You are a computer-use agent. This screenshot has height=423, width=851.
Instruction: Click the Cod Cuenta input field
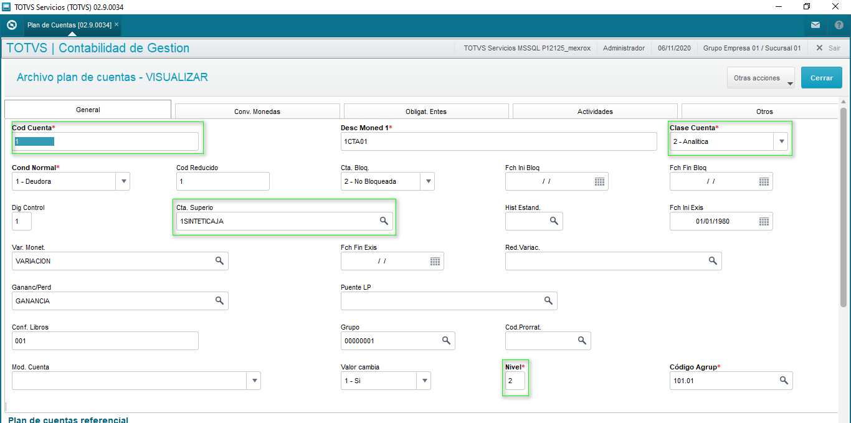(105, 141)
